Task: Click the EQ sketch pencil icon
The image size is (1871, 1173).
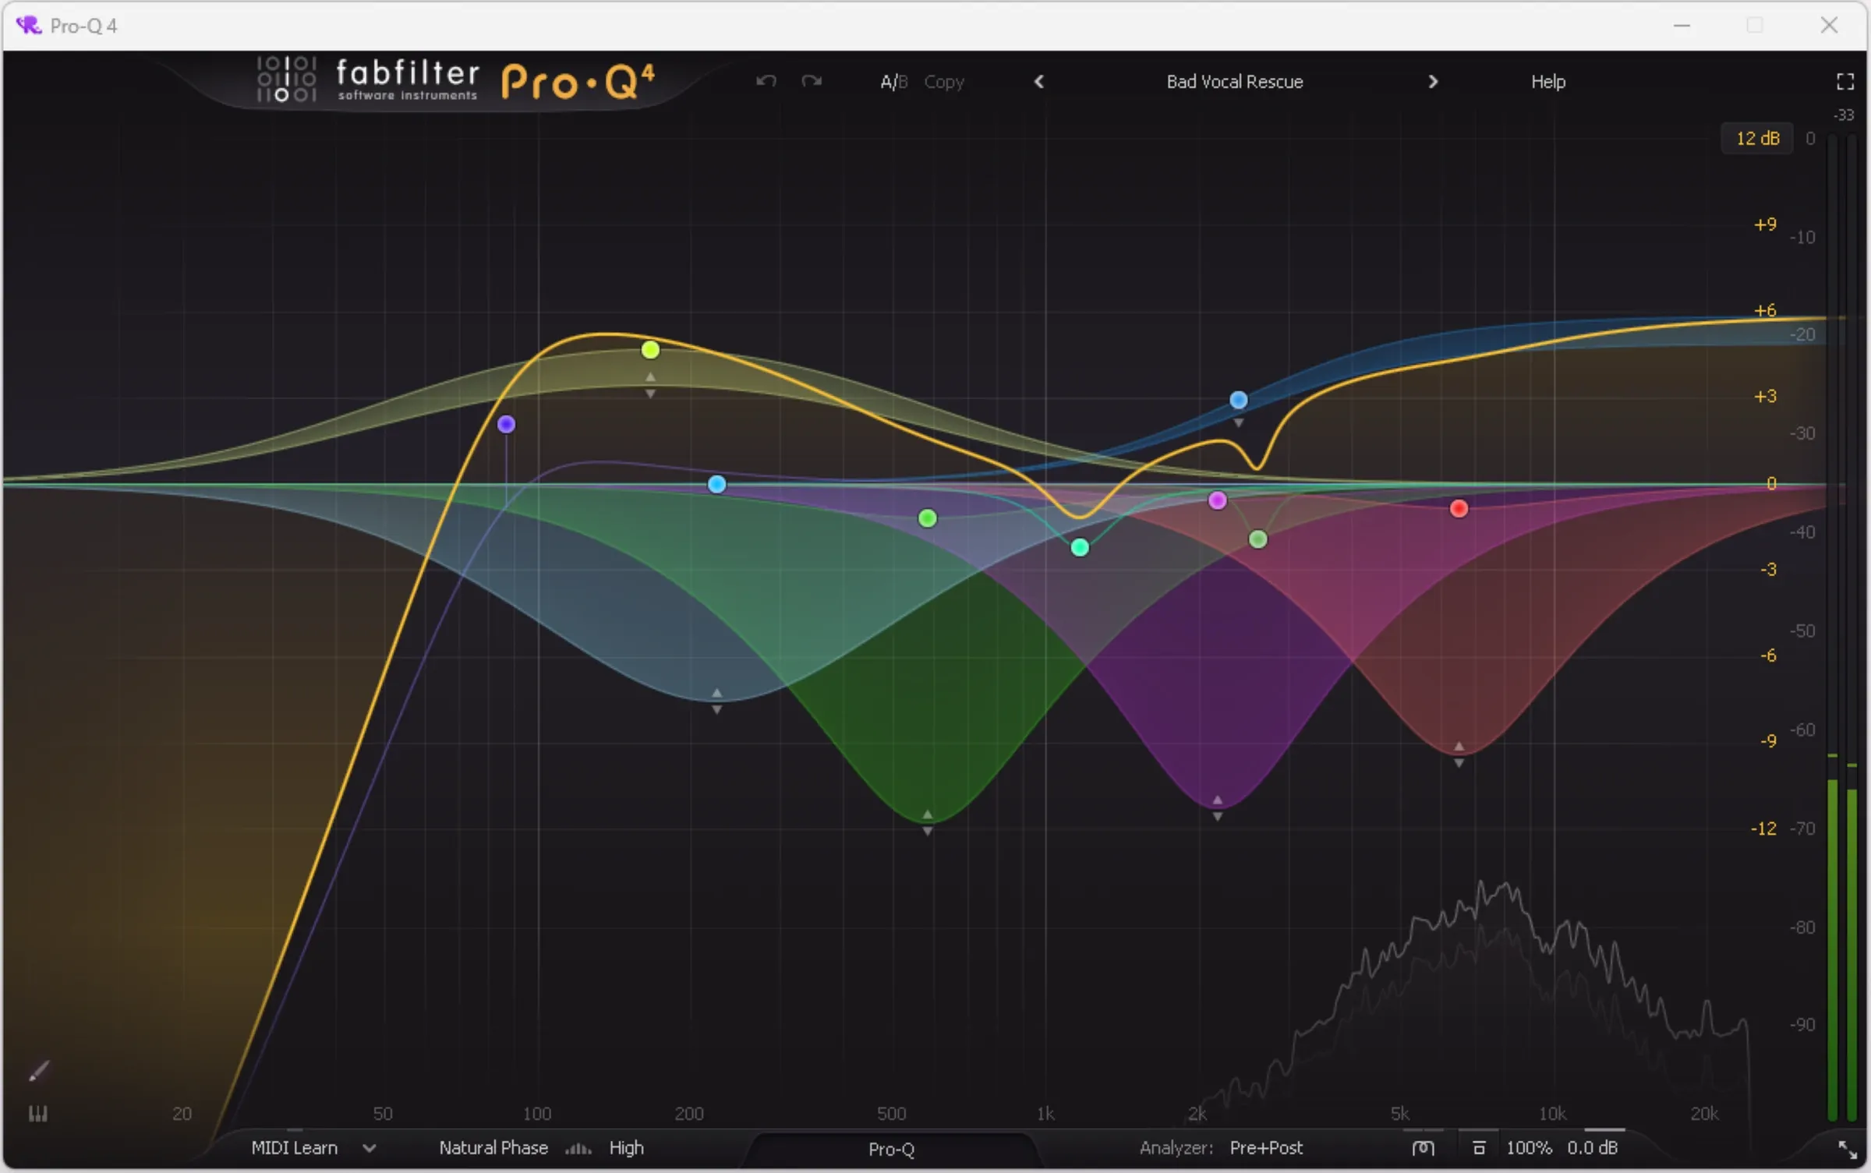Action: click(x=38, y=1072)
